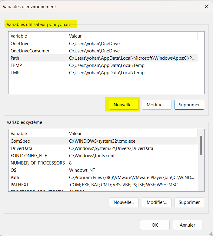Select the ComSpec system variable
The image size is (213, 236).
point(20,141)
